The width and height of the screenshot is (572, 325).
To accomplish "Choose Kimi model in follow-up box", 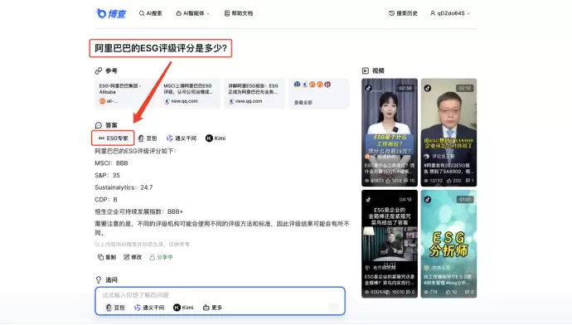I will [x=183, y=308].
